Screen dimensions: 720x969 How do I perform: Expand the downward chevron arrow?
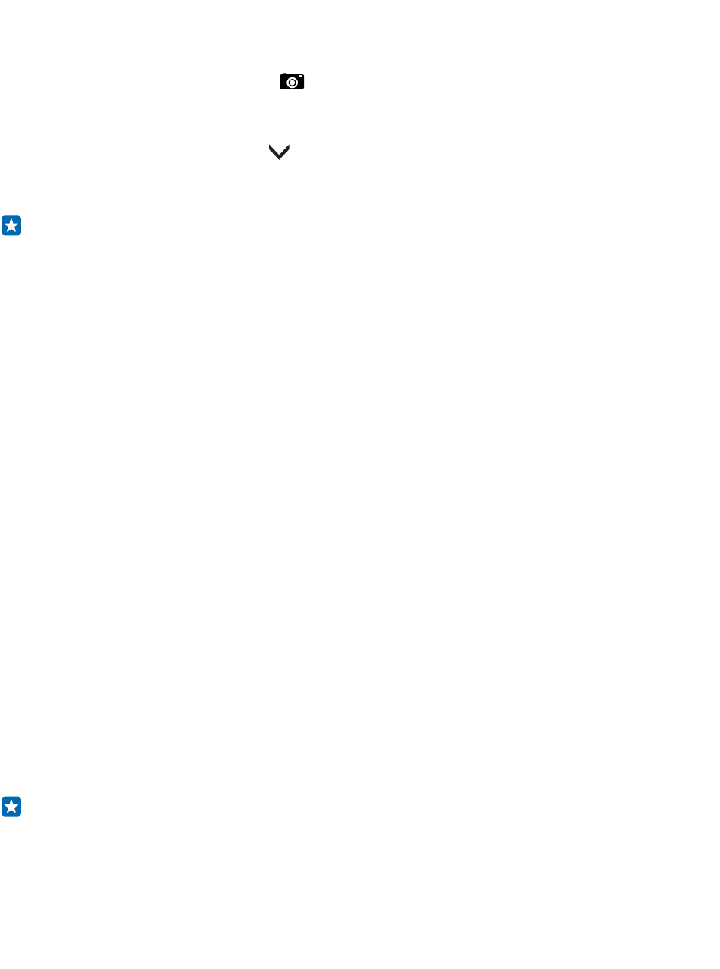click(x=279, y=153)
